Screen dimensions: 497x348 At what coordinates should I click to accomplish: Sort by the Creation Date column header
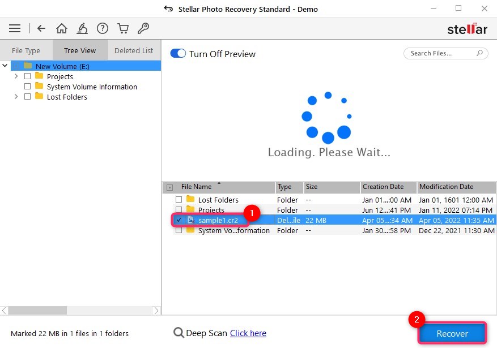[389, 187]
